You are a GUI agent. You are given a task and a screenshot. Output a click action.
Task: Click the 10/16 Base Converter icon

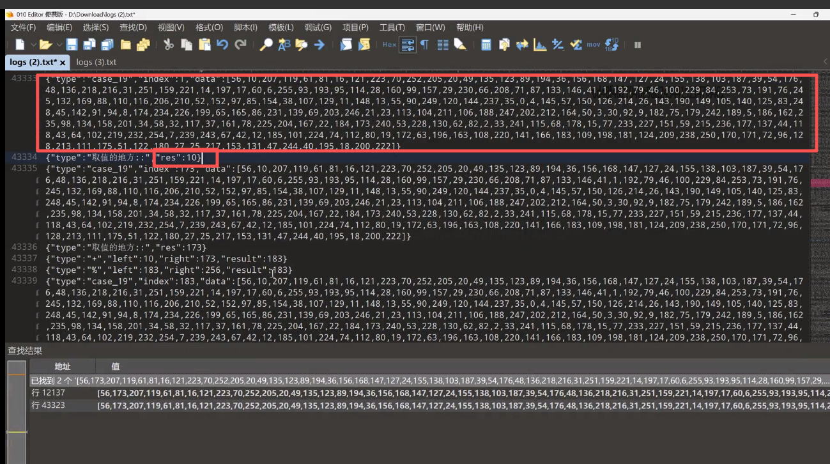point(611,45)
